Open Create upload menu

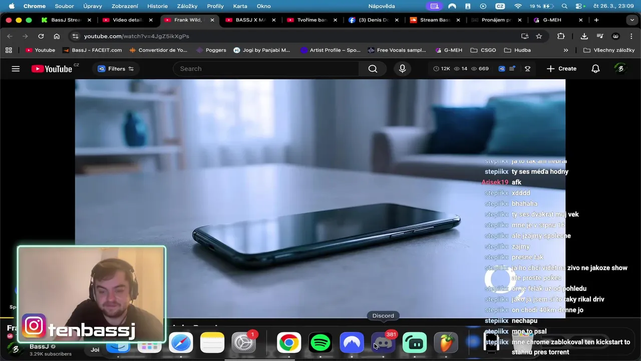(x=561, y=69)
